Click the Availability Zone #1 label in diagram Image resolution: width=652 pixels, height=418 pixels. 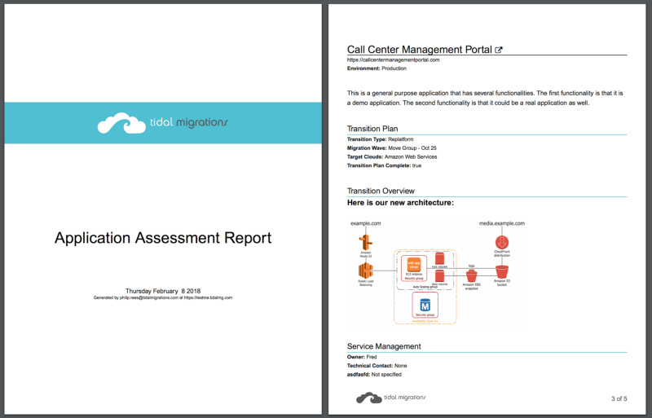[425, 321]
